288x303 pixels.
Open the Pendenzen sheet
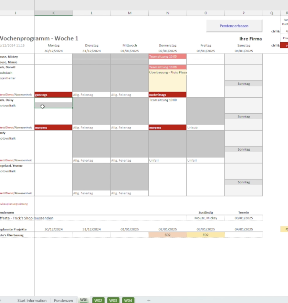tap(64, 300)
